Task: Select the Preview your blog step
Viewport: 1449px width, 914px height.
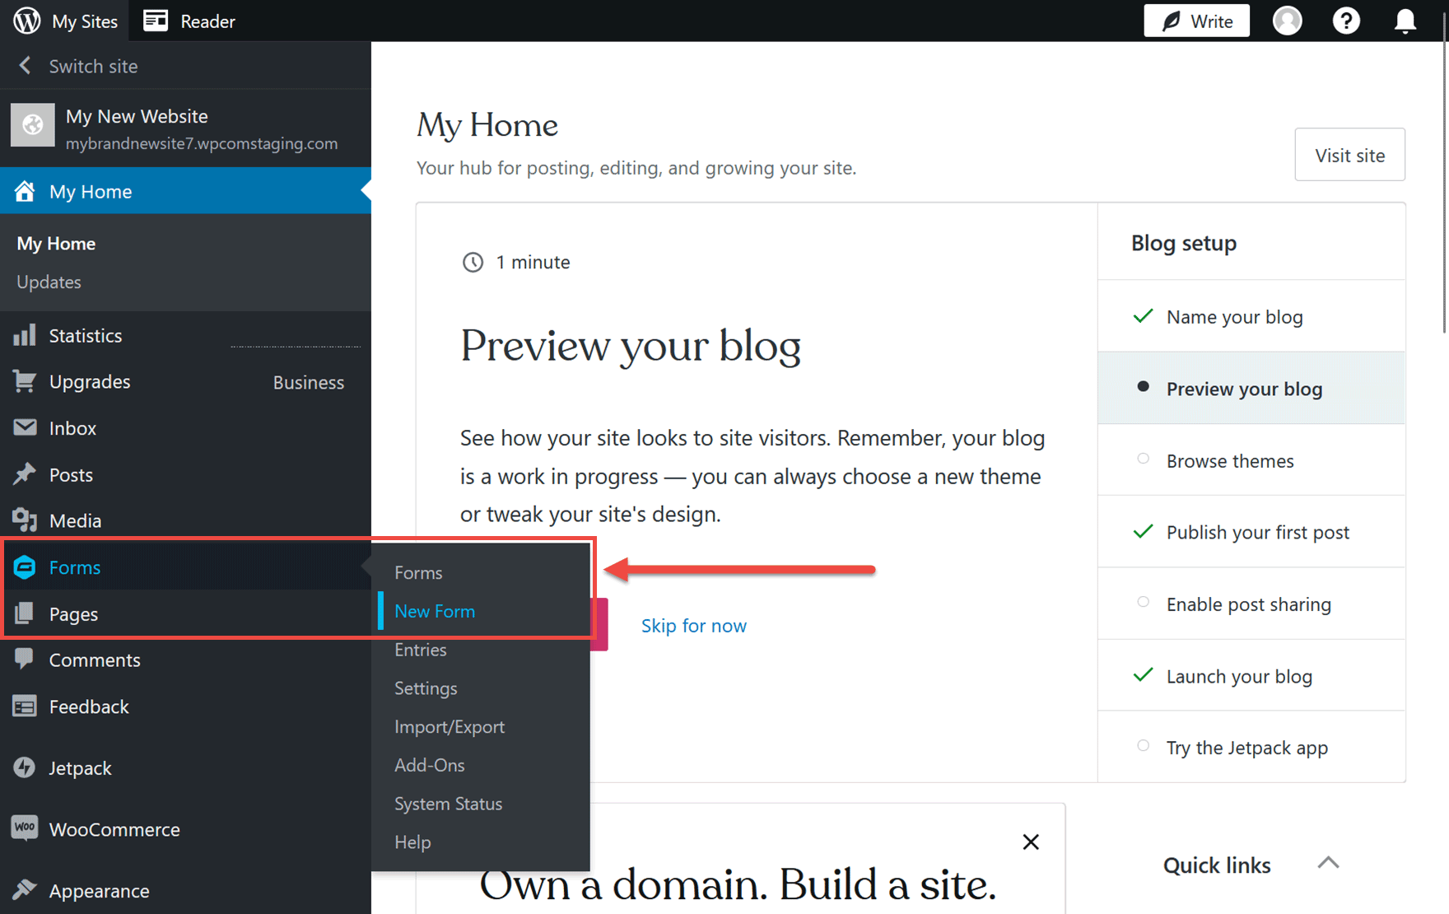Action: (1251, 388)
